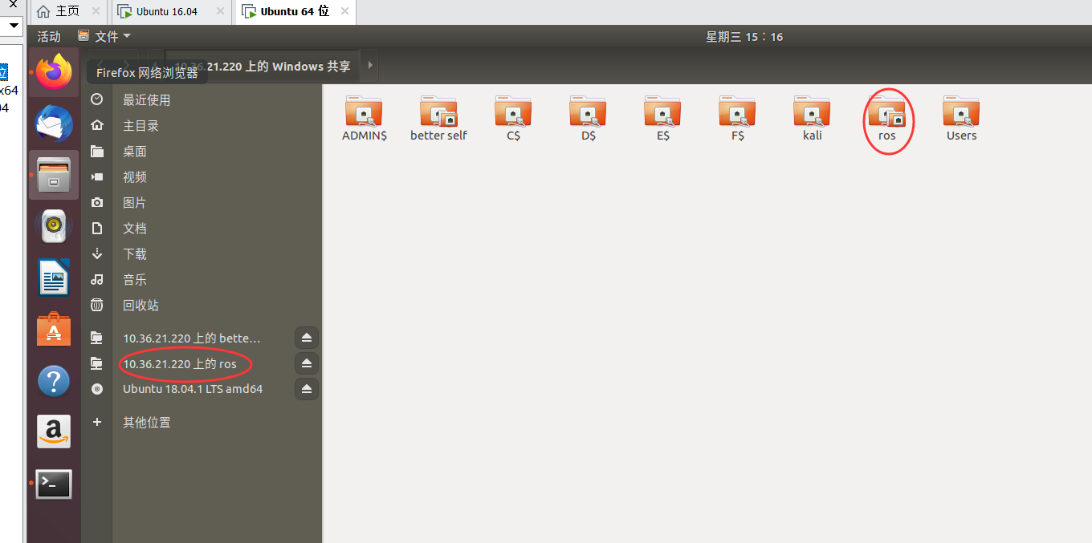Image resolution: width=1092 pixels, height=543 pixels.
Task: Open 回收站 trash in the sidebar
Action: [201, 305]
